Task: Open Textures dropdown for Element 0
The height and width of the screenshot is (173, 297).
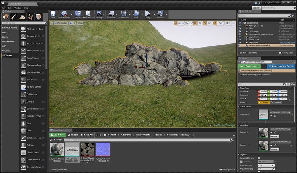Action: (275, 136)
